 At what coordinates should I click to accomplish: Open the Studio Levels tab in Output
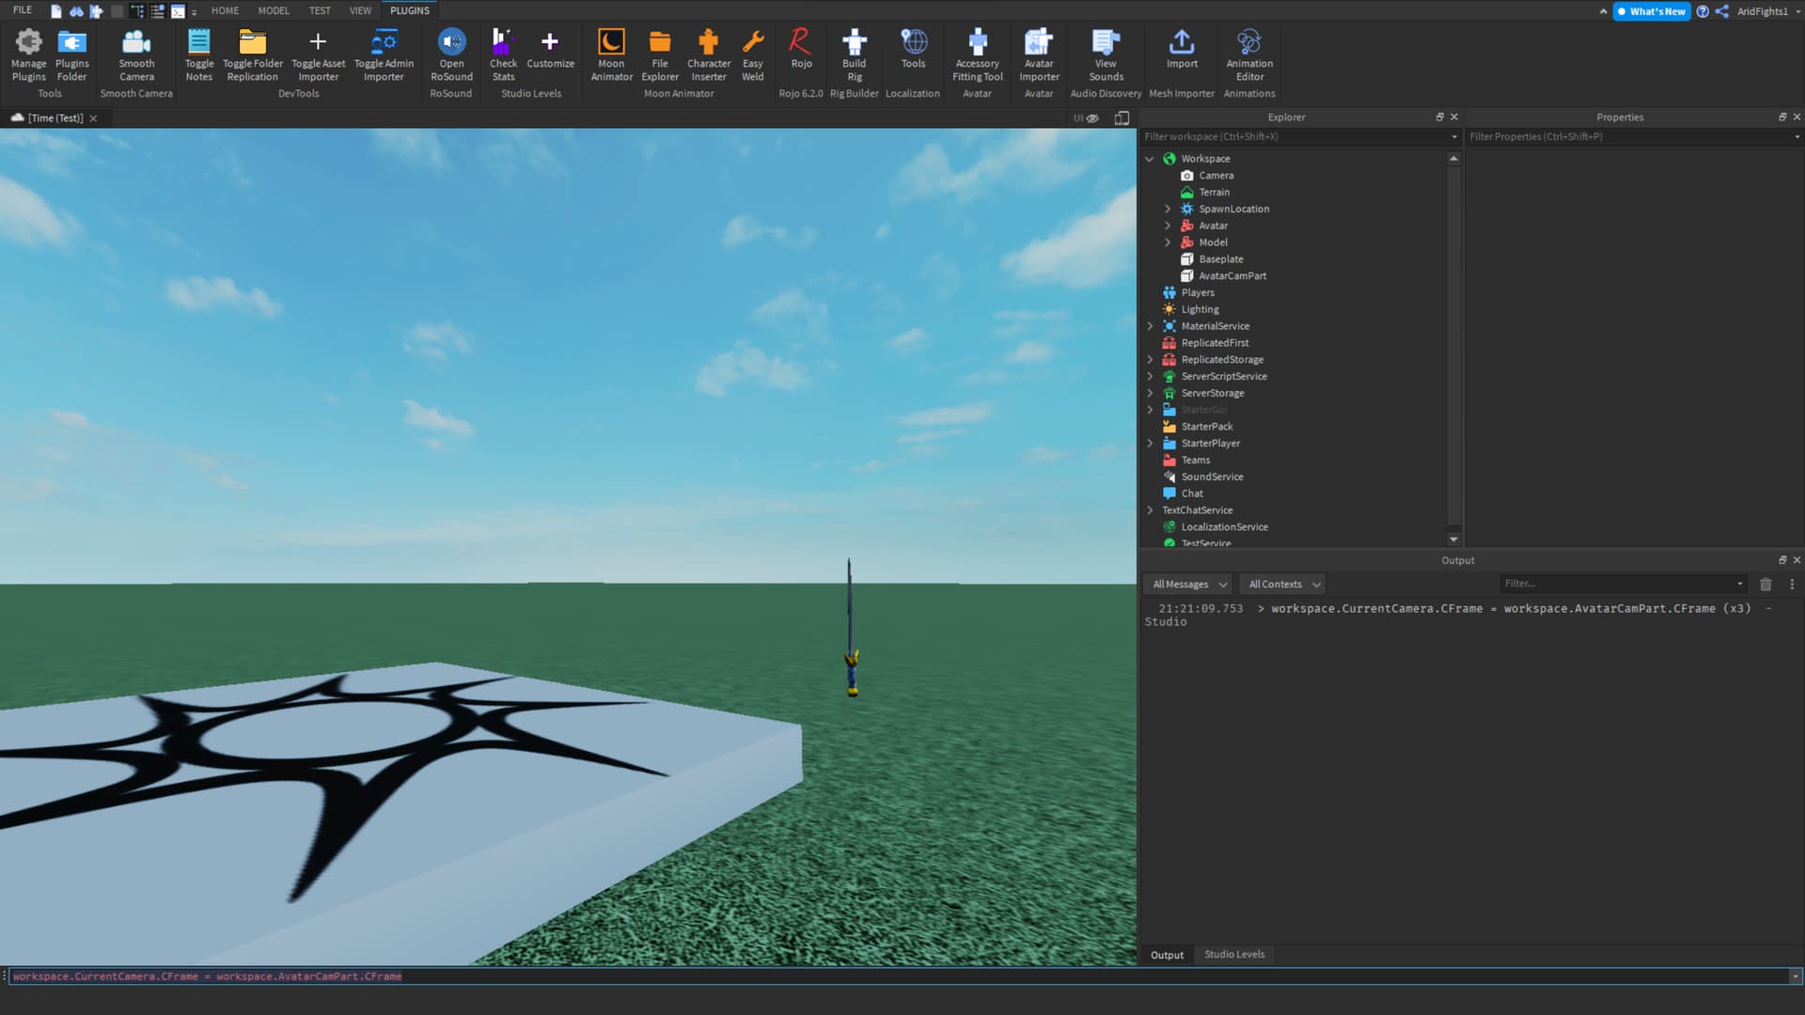pos(1234,954)
